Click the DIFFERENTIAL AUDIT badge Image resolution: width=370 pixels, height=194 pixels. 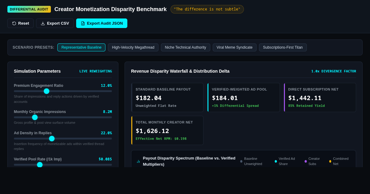click(29, 9)
